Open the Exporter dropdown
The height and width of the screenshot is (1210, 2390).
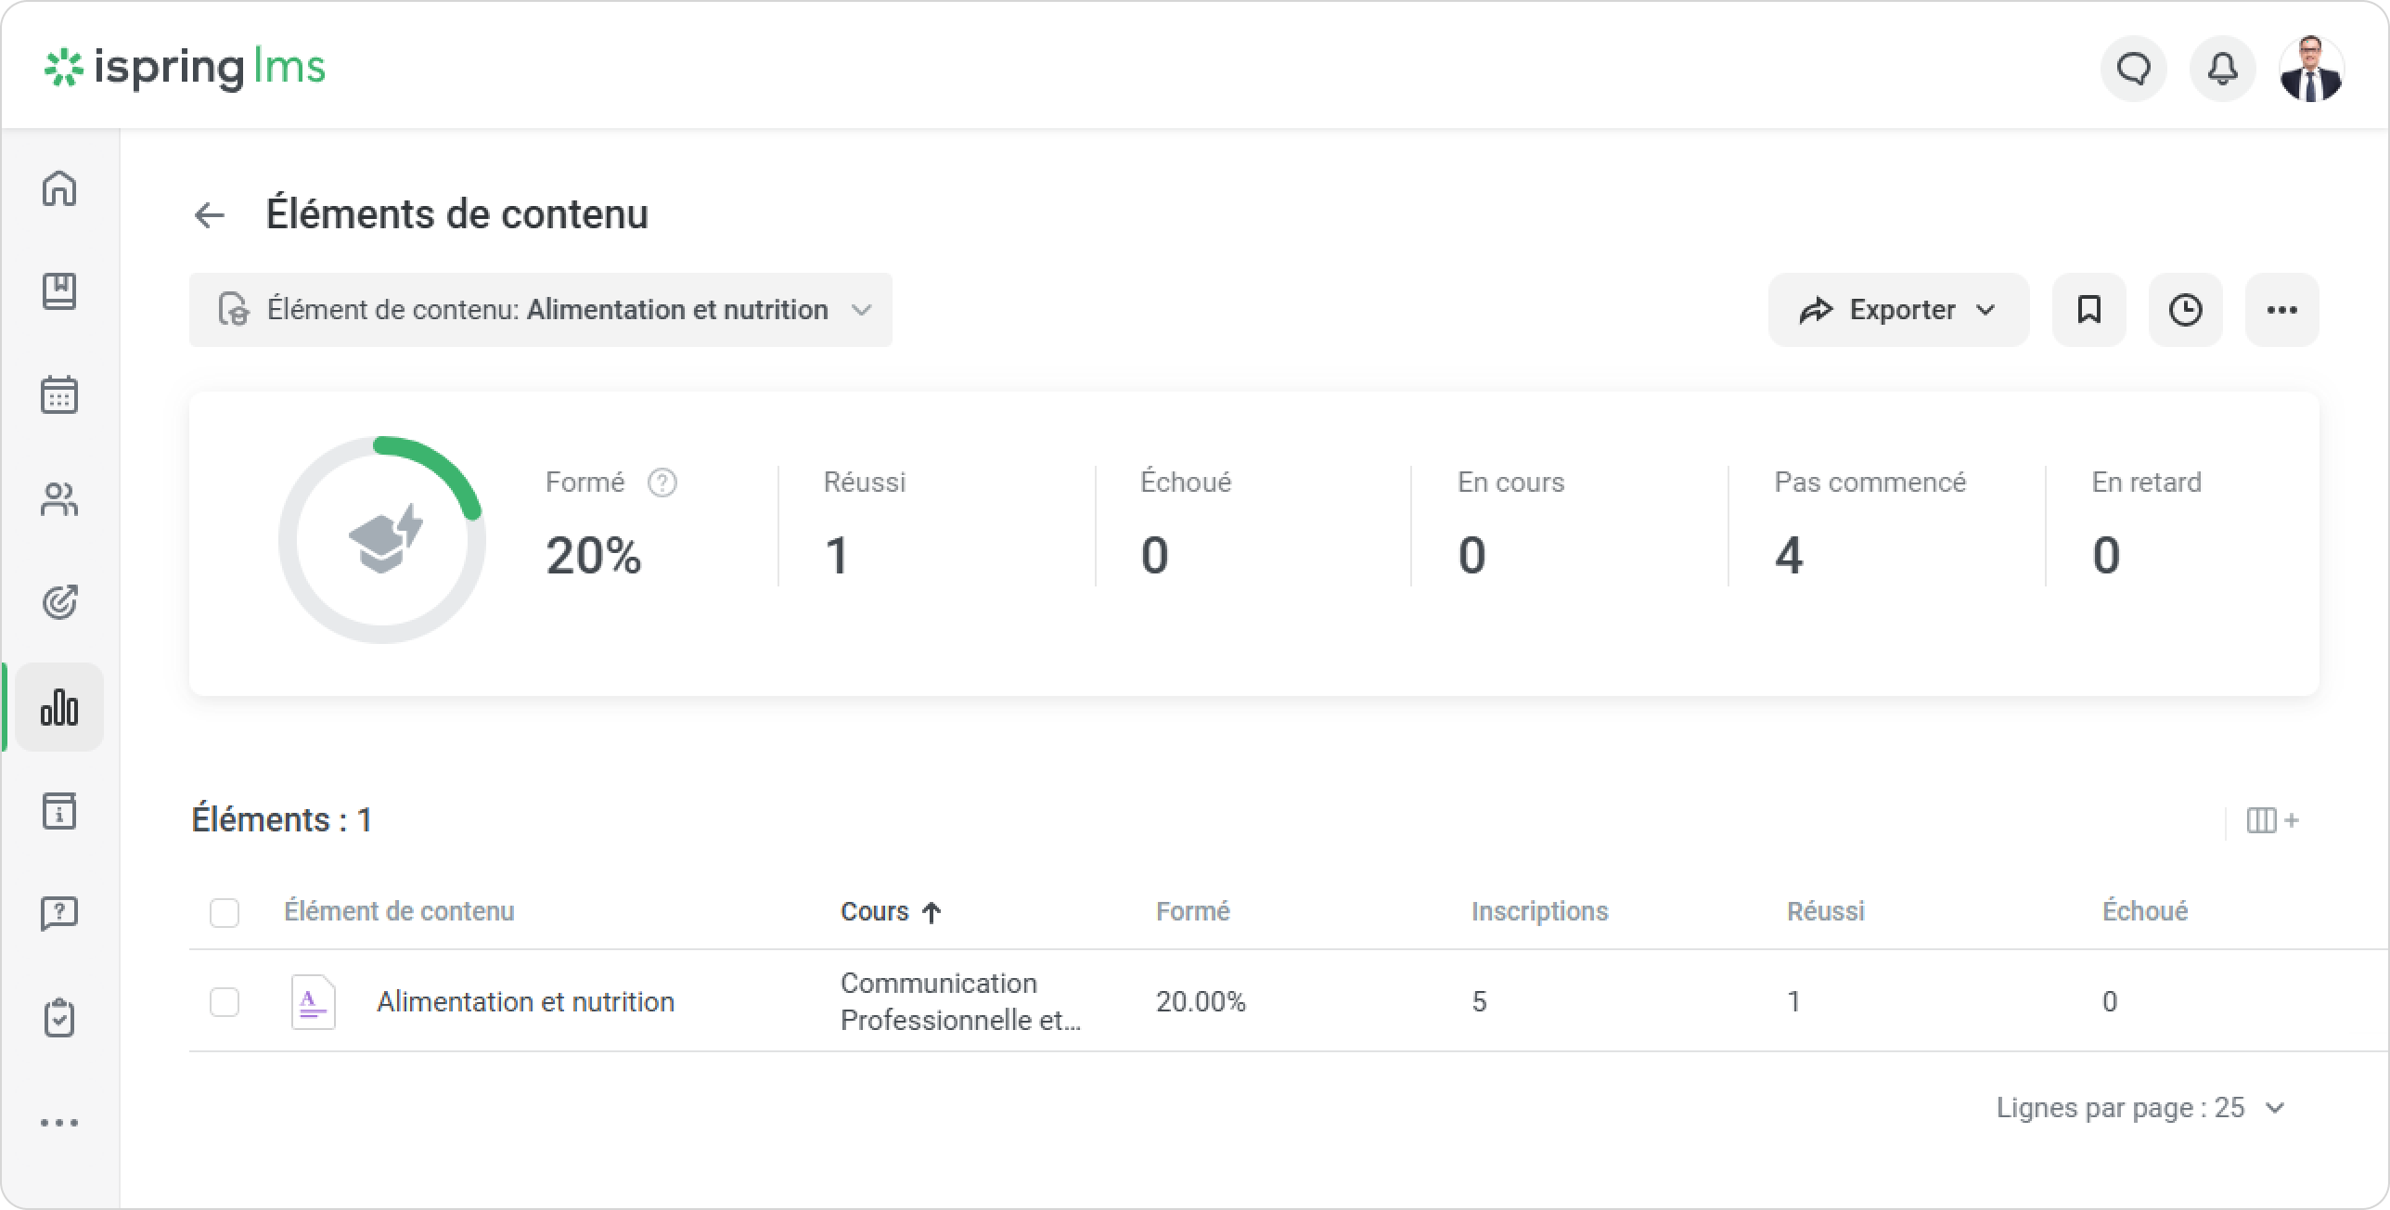(x=1898, y=310)
